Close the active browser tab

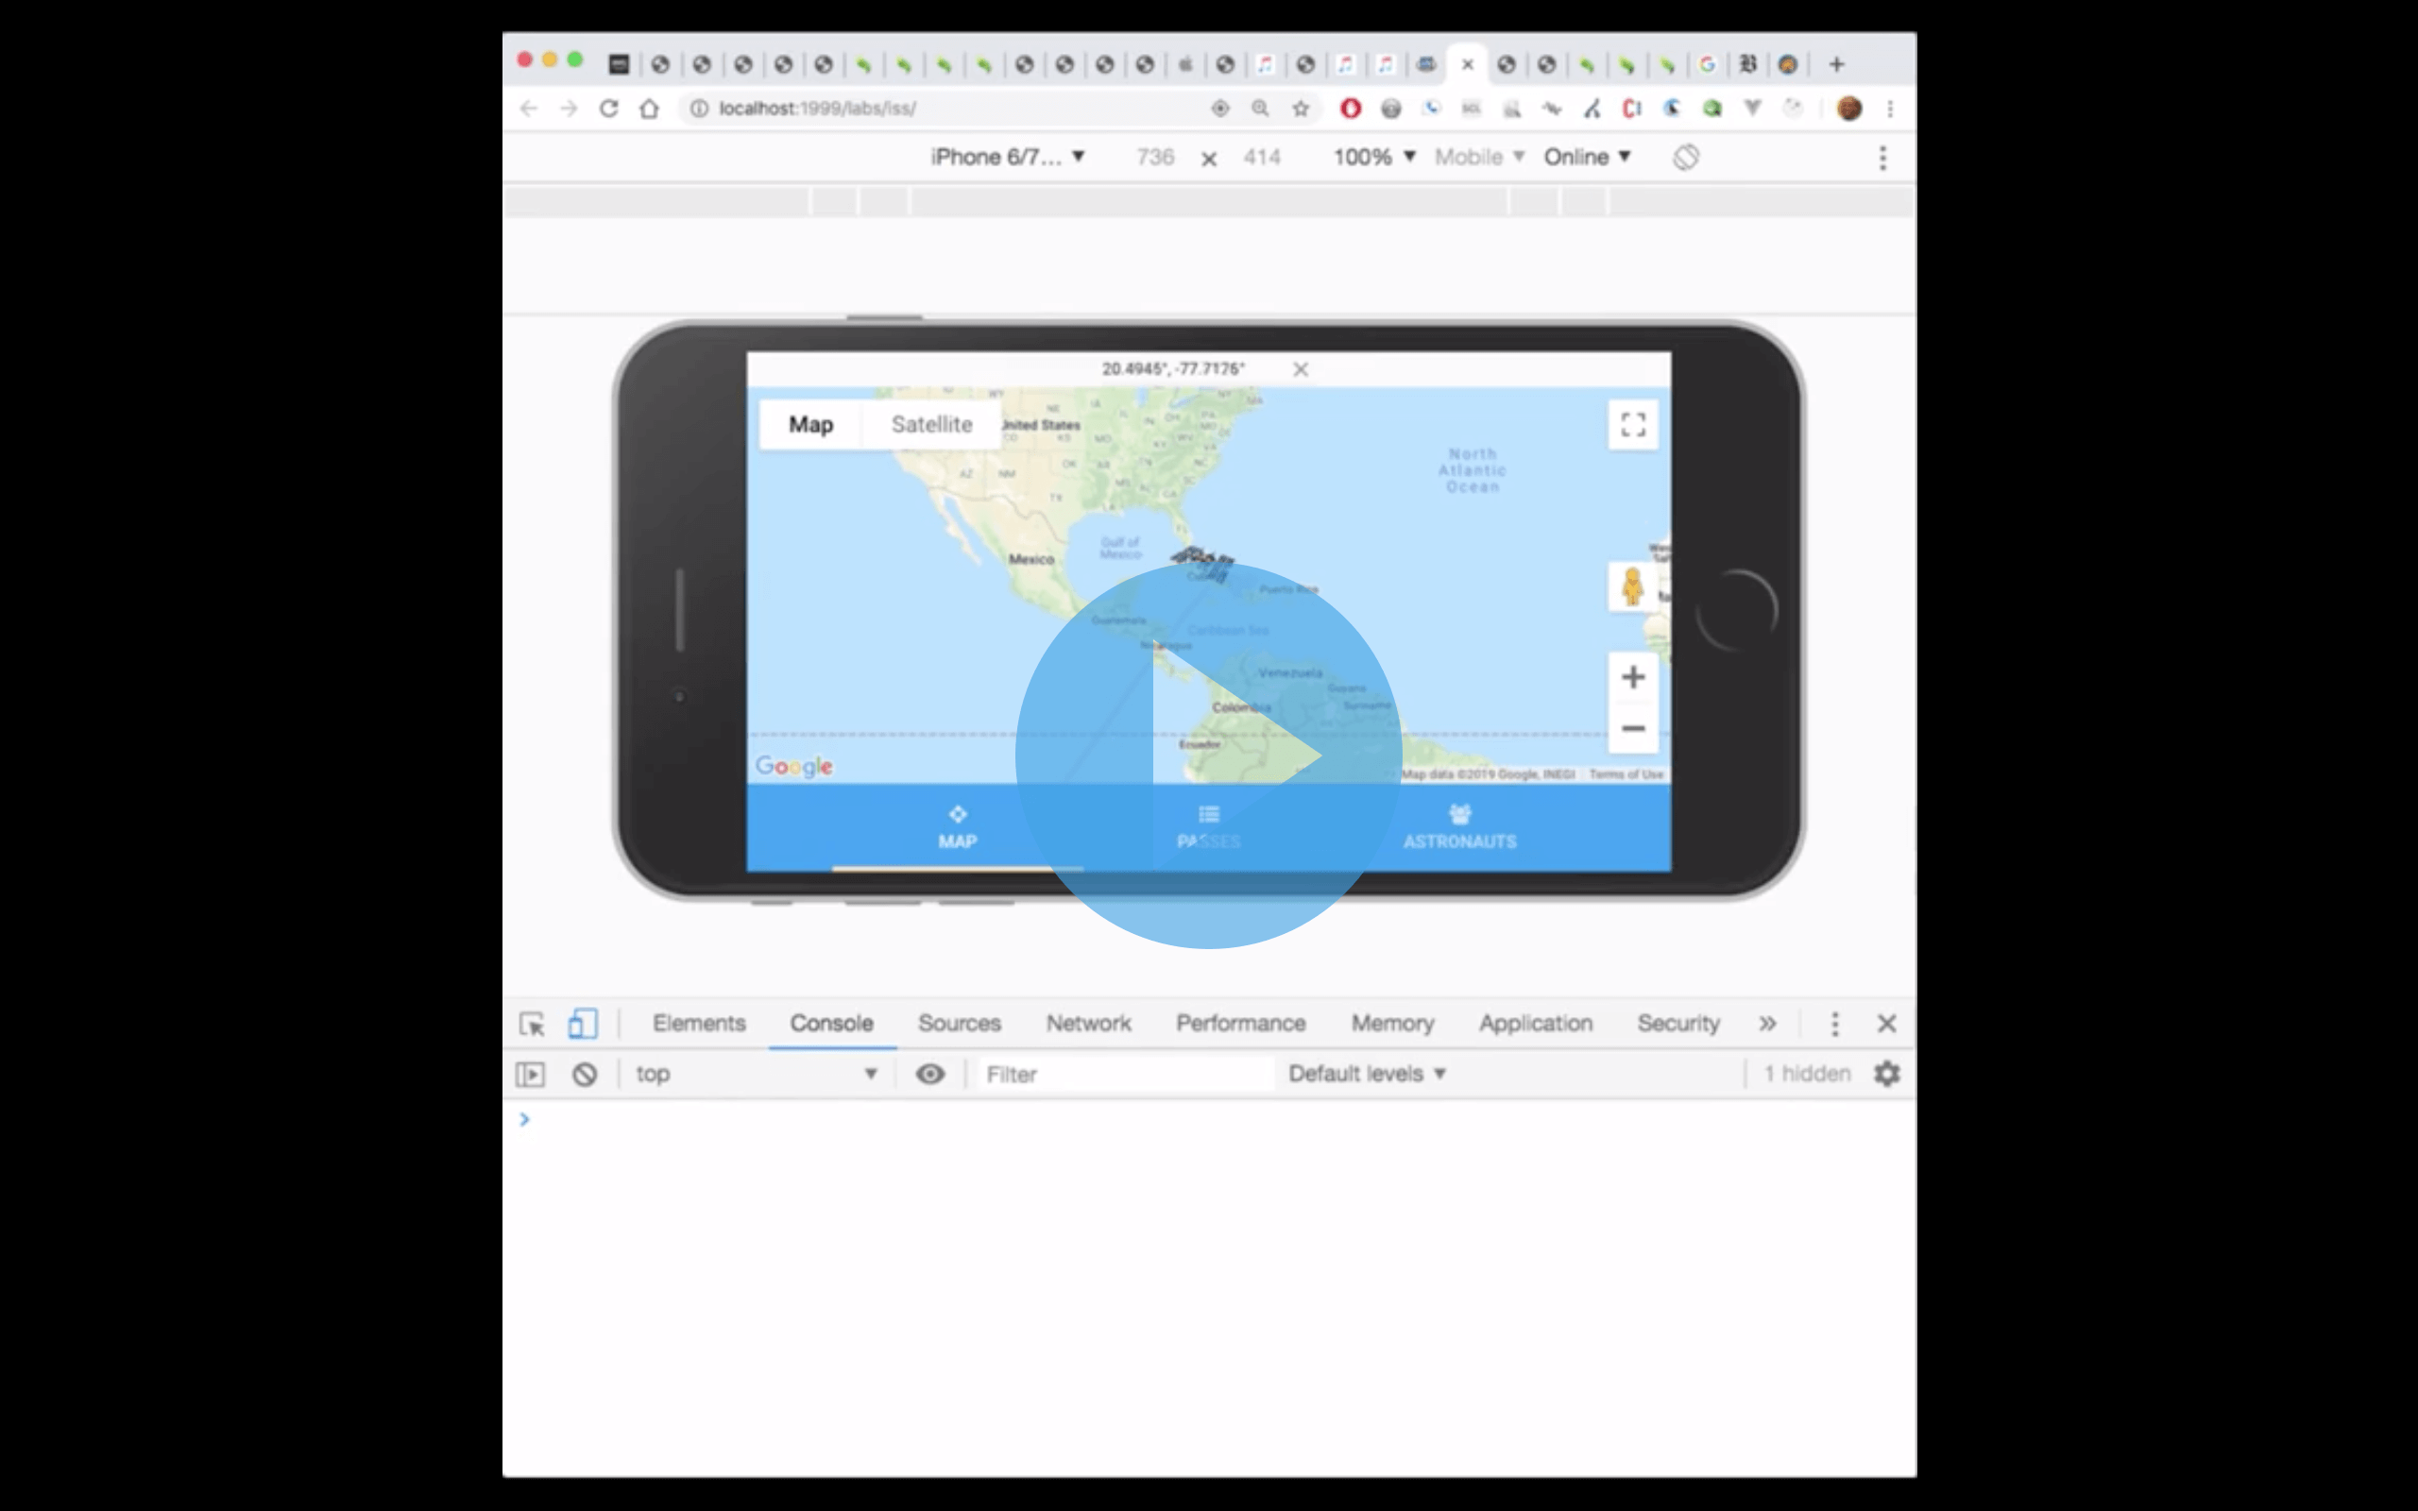[1467, 65]
